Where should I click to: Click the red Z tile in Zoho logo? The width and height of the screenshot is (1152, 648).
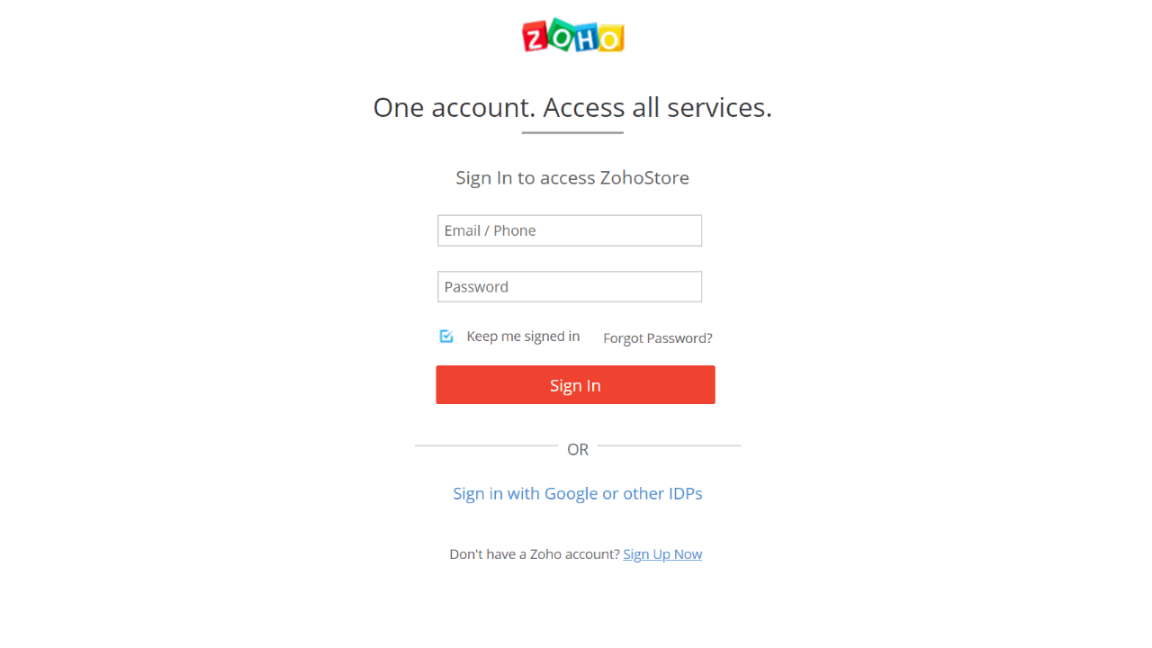coord(535,37)
